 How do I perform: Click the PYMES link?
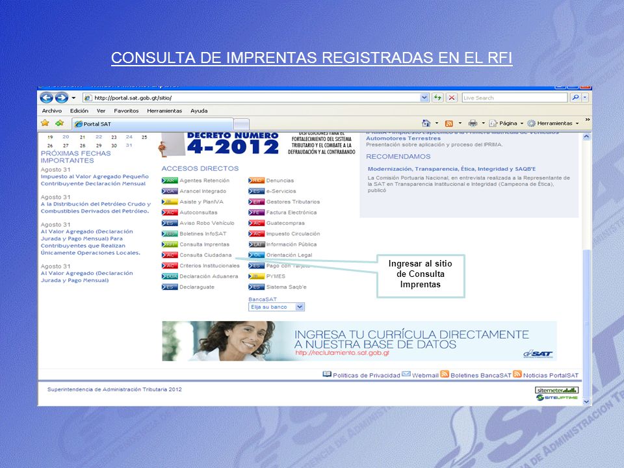pyautogui.click(x=276, y=276)
